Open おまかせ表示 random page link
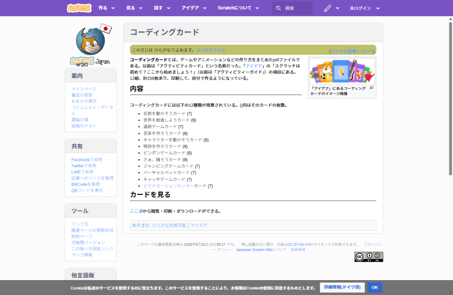 84,101
